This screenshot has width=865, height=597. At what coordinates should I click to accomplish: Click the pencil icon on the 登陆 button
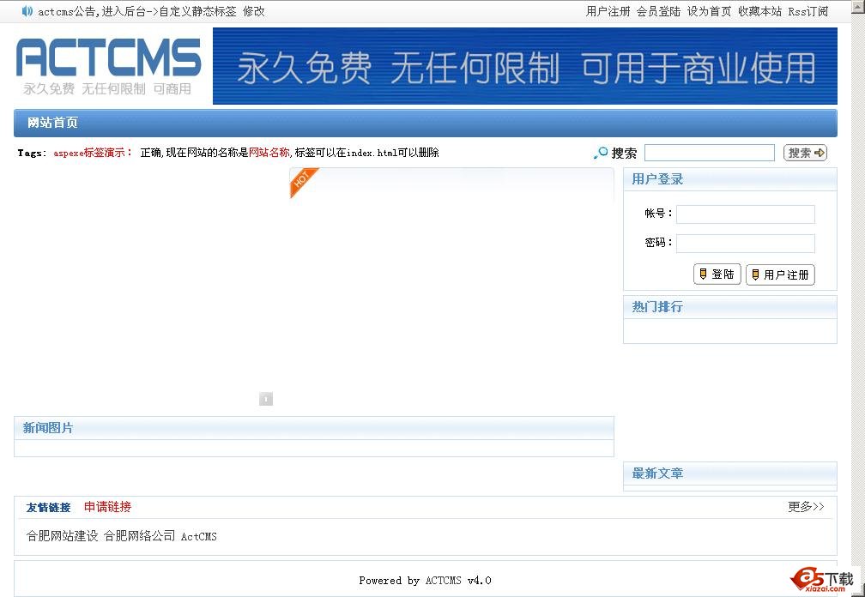click(x=703, y=274)
